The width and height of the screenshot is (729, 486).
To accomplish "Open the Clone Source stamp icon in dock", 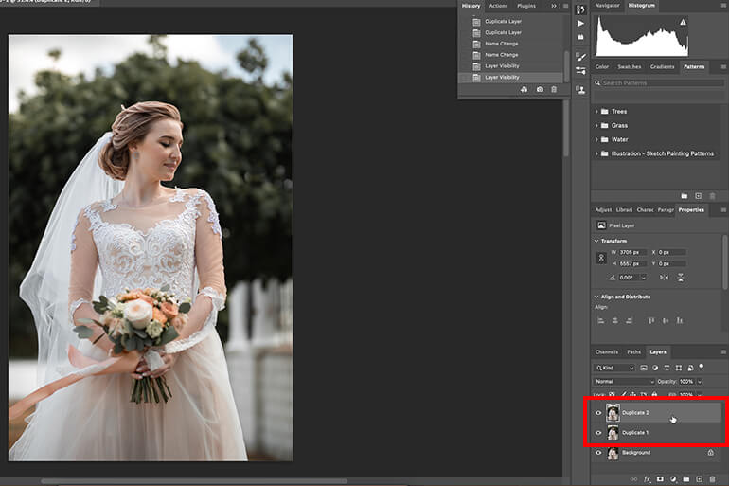I will click(x=580, y=89).
